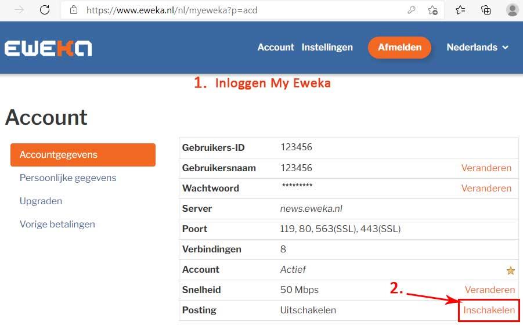This screenshot has height=329, width=523.
Task: Open the collections icon
Action: 486,10
